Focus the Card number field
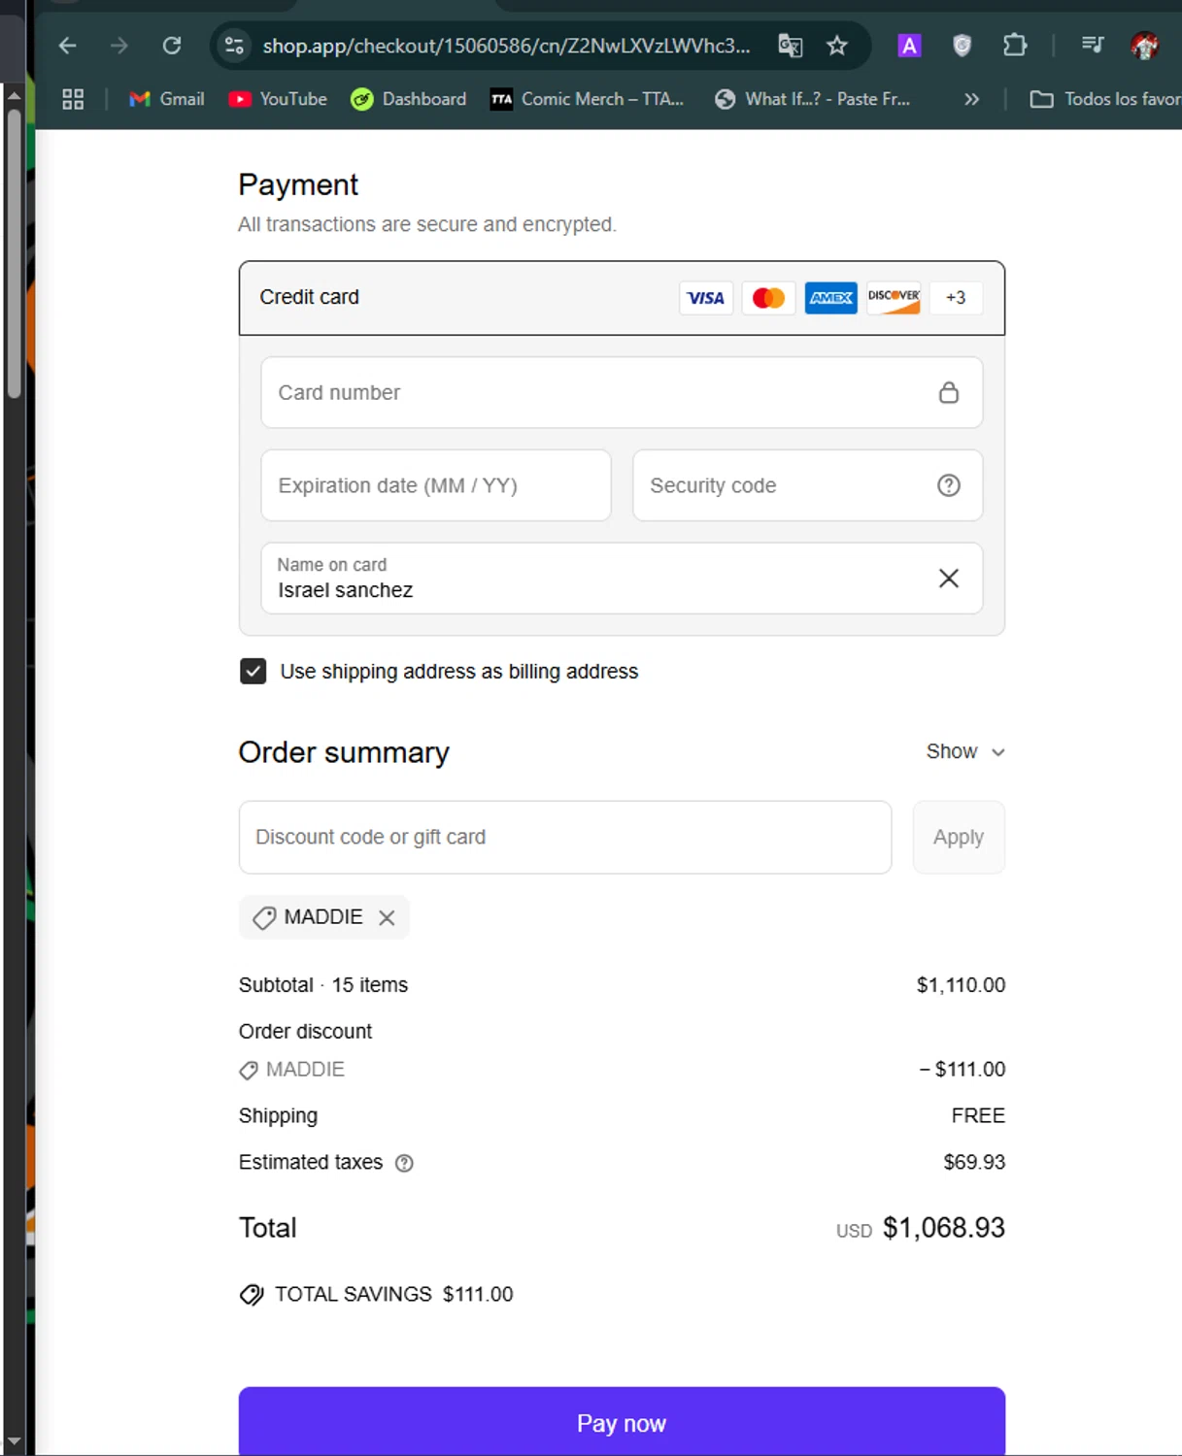1182x1456 pixels. pyautogui.click(x=622, y=392)
